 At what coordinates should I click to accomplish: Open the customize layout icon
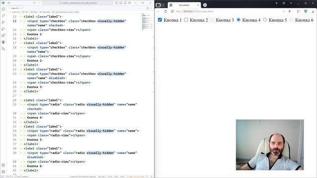pos(130,3)
